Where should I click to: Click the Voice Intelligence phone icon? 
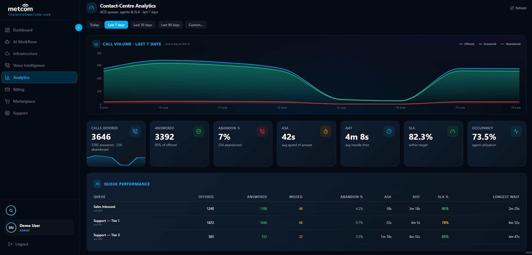point(7,65)
